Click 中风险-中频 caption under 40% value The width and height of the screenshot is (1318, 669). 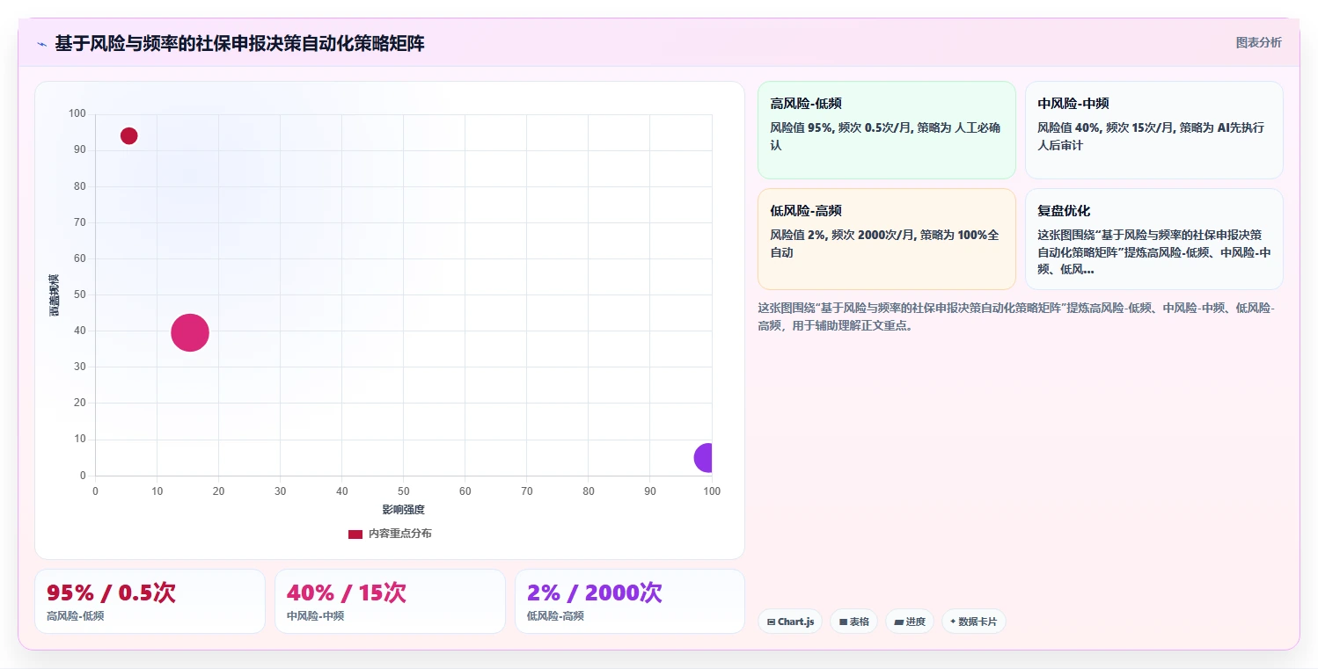coord(315,616)
